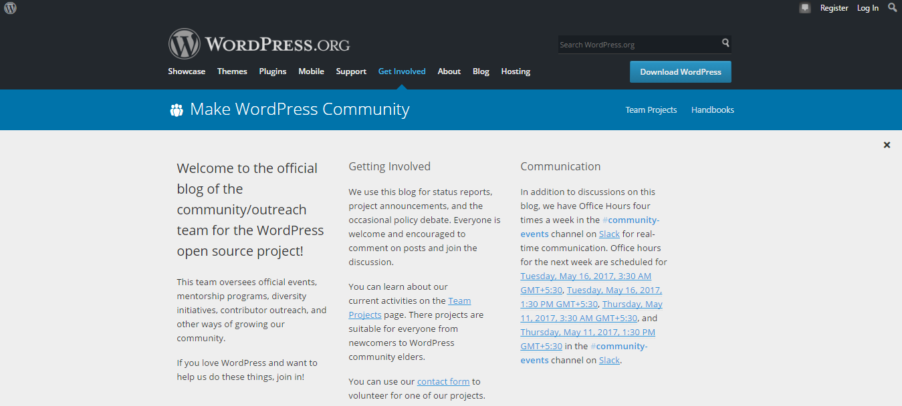
Task: Follow the Team Projects link in Getting Involved
Action: (x=410, y=308)
